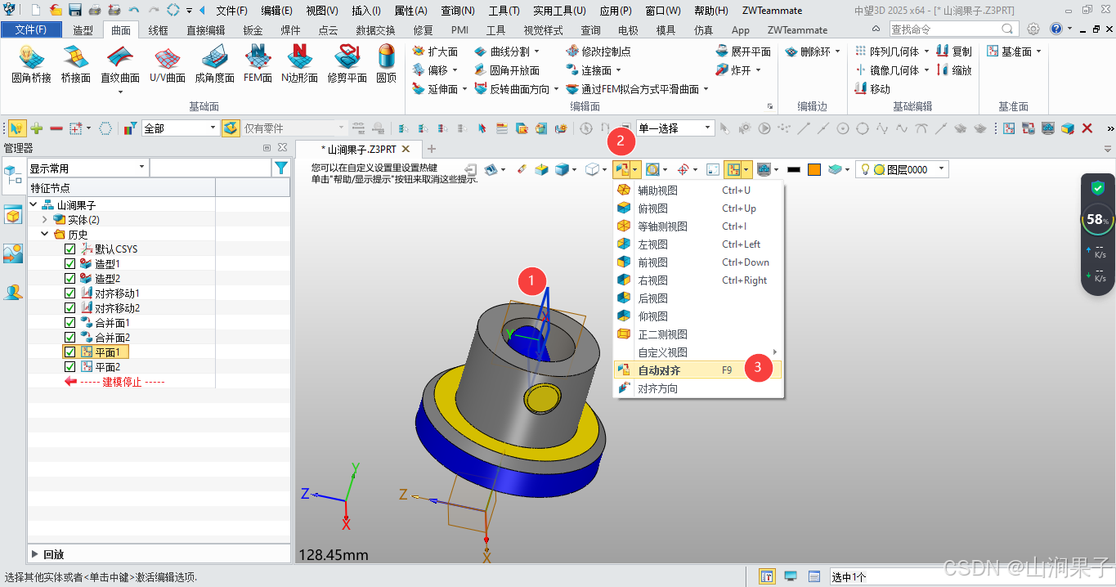
Task: Click the save icon in title bar
Action: (x=74, y=11)
